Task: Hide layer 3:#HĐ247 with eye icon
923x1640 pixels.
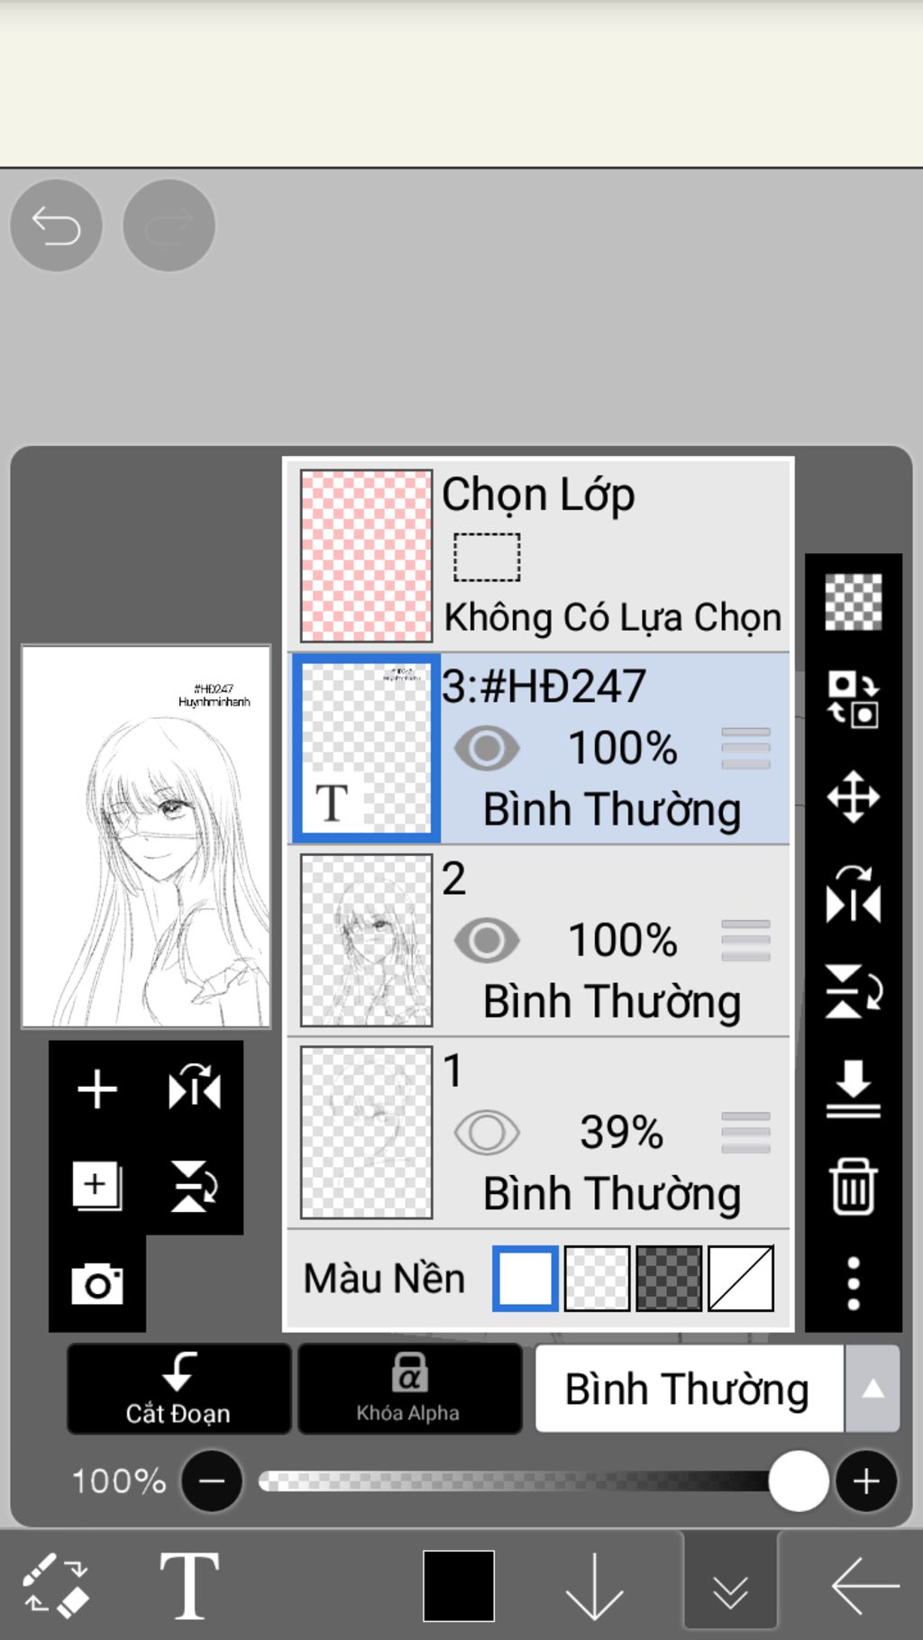Action: pyautogui.click(x=487, y=748)
